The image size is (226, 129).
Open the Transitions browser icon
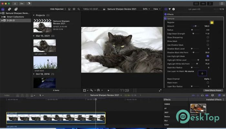tap(224, 95)
